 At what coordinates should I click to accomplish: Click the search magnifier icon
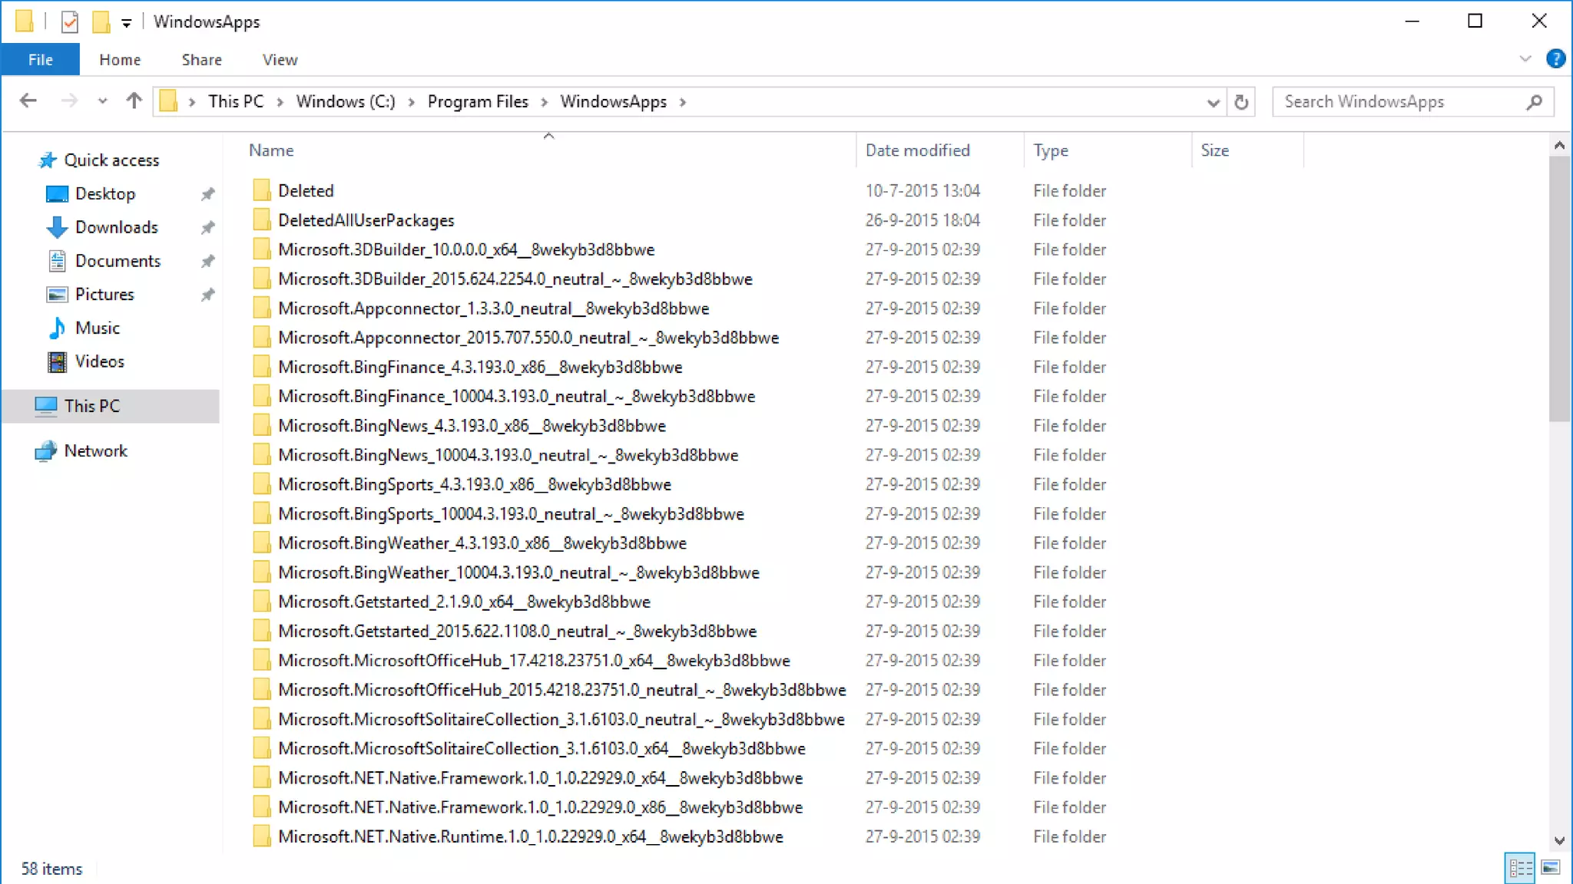(1535, 101)
